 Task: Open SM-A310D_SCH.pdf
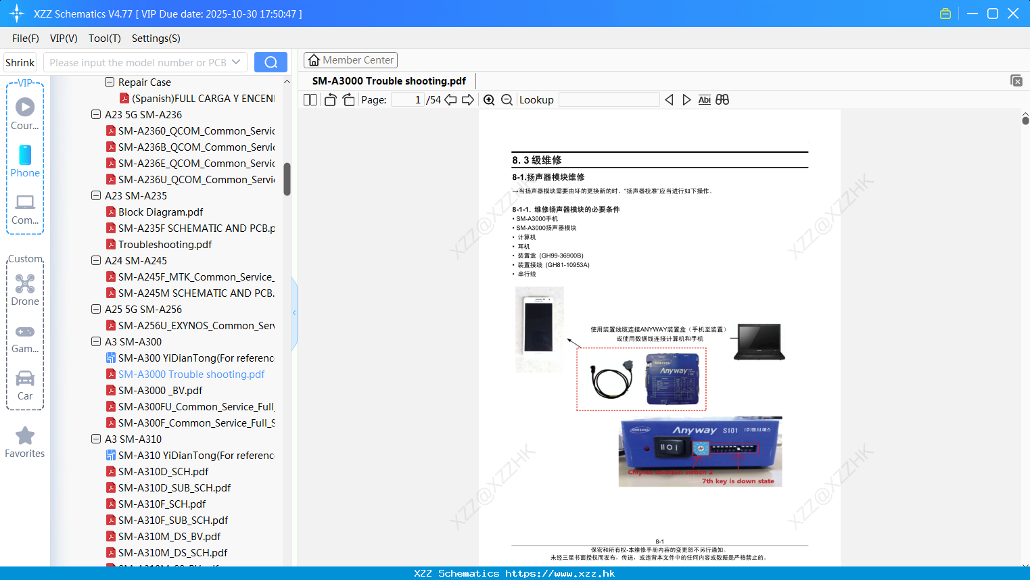click(x=163, y=471)
